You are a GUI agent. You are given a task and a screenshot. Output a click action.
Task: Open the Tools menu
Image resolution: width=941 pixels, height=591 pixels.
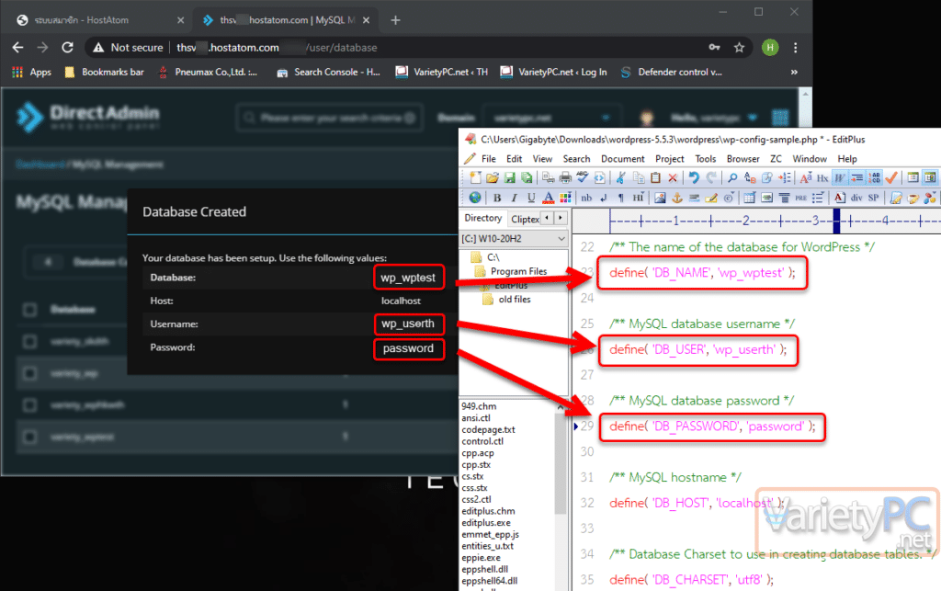pos(706,159)
